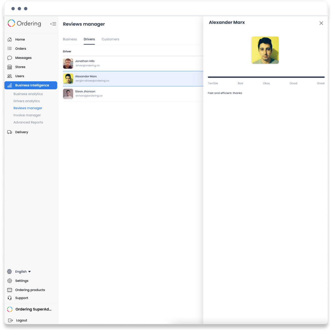Click the Home house icon
Viewport: 332px width, 331px height.
(x=9, y=39)
